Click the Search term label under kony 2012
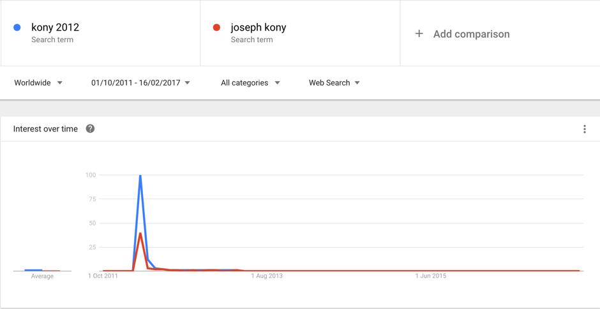600x309 pixels. tap(52, 40)
